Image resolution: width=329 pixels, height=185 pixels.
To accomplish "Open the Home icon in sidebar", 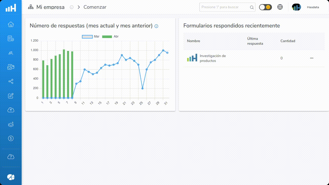I will 11,24.
